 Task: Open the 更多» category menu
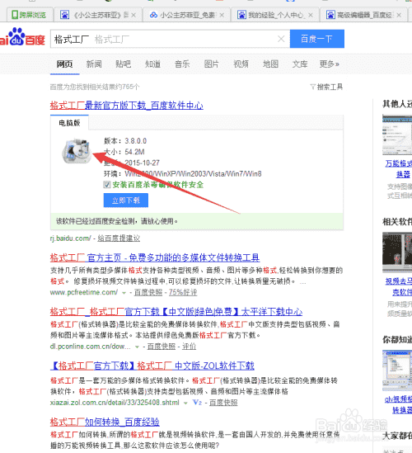[x=329, y=64]
